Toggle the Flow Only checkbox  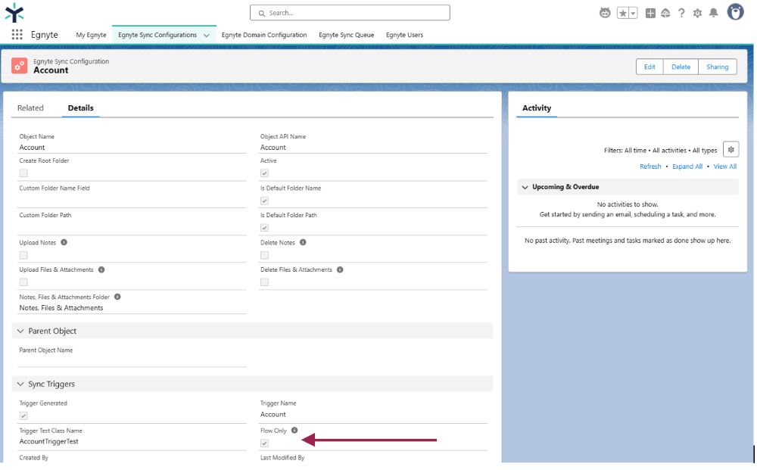264,444
